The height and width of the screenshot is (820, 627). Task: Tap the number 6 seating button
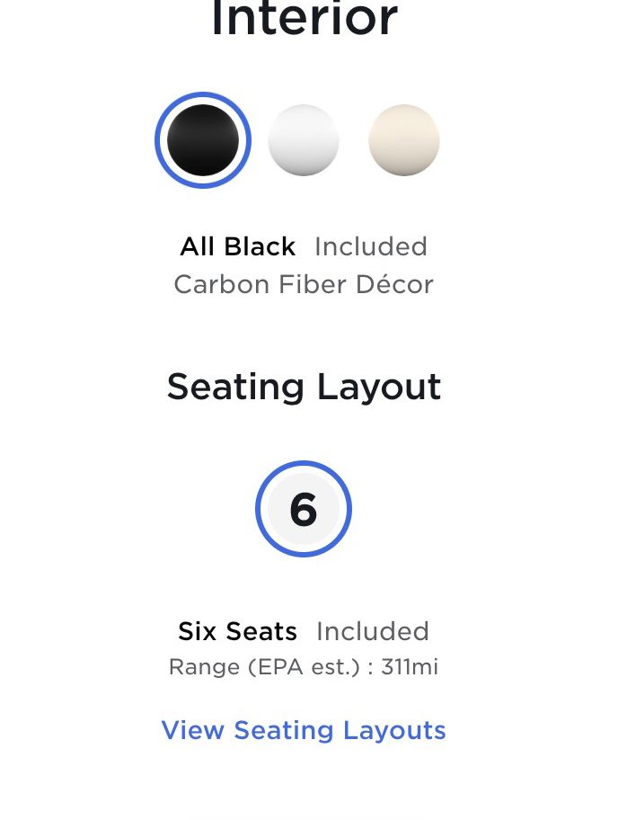(x=304, y=509)
